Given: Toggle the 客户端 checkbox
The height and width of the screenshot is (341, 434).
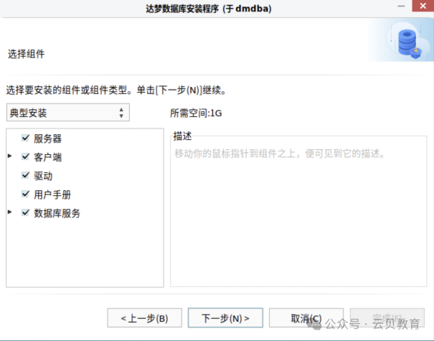Looking at the screenshot, I should tap(25, 157).
